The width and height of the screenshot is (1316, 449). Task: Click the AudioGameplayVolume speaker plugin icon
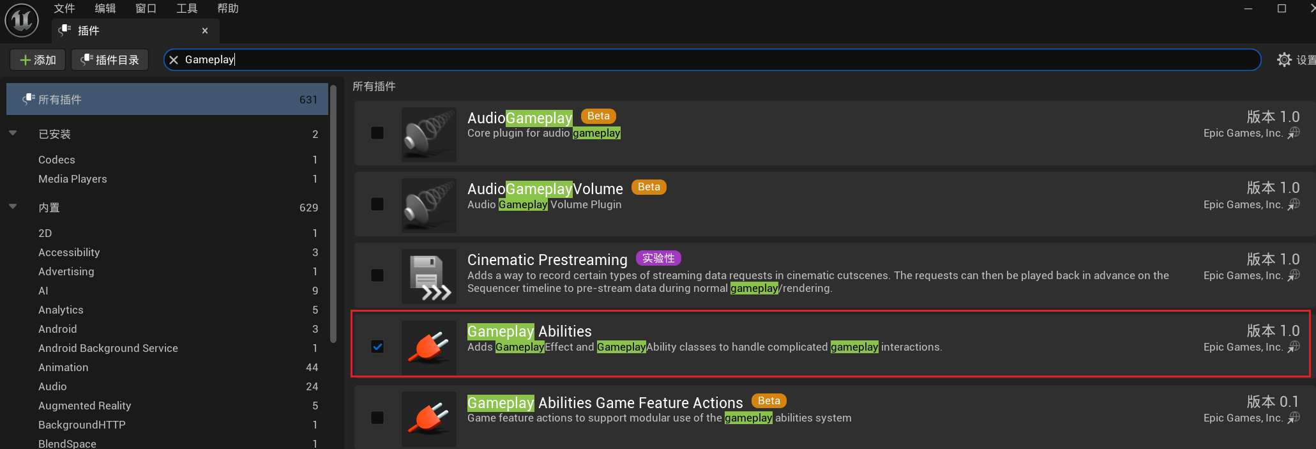tap(429, 205)
